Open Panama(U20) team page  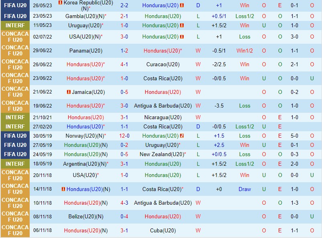click(x=85, y=51)
